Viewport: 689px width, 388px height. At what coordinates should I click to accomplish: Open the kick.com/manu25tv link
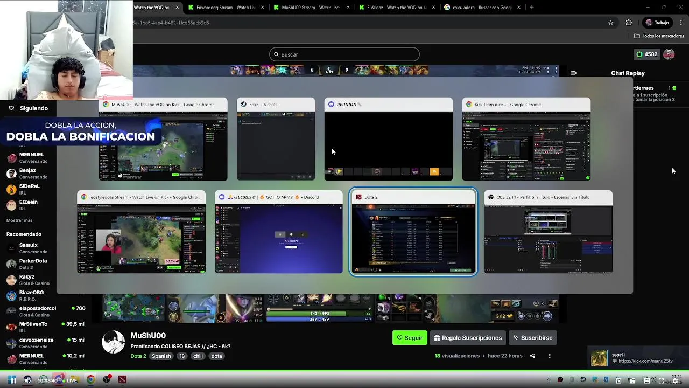coord(645,361)
